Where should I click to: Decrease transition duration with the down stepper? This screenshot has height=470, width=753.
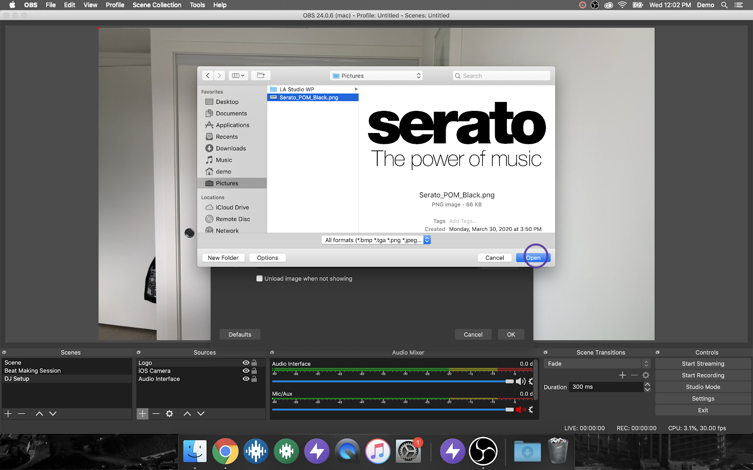[647, 390]
